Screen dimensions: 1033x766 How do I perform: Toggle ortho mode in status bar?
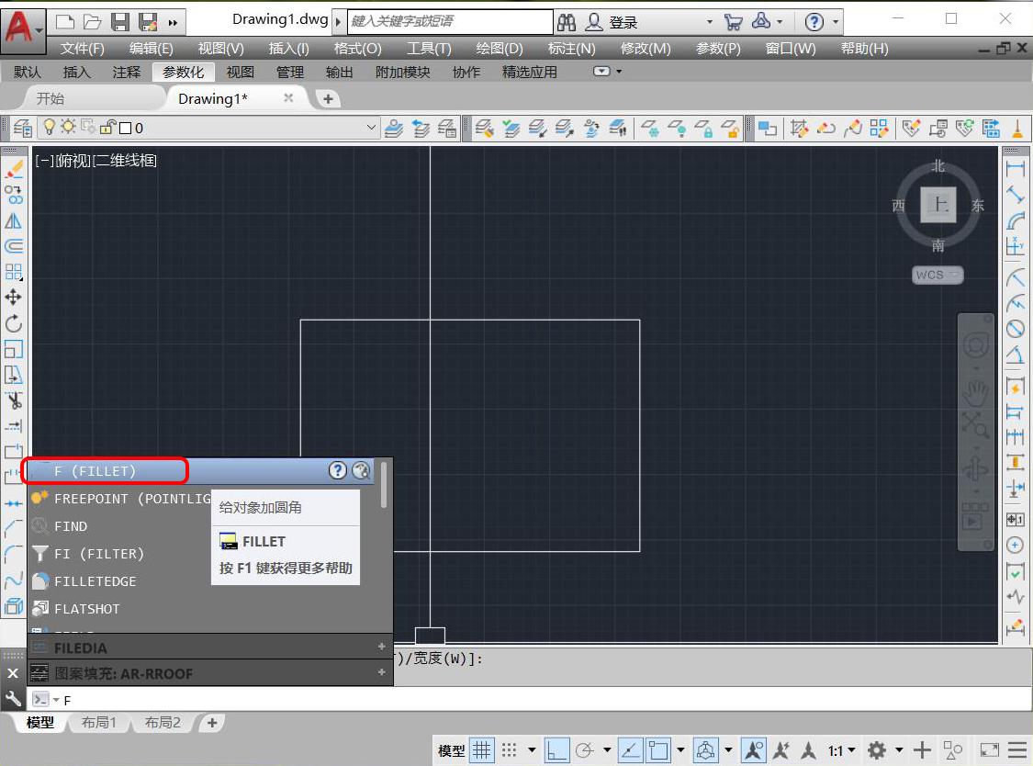(556, 750)
